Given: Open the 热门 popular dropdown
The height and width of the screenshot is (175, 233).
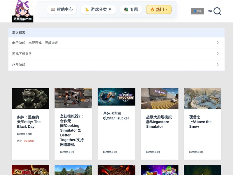Looking at the screenshot, I should coord(159,10).
